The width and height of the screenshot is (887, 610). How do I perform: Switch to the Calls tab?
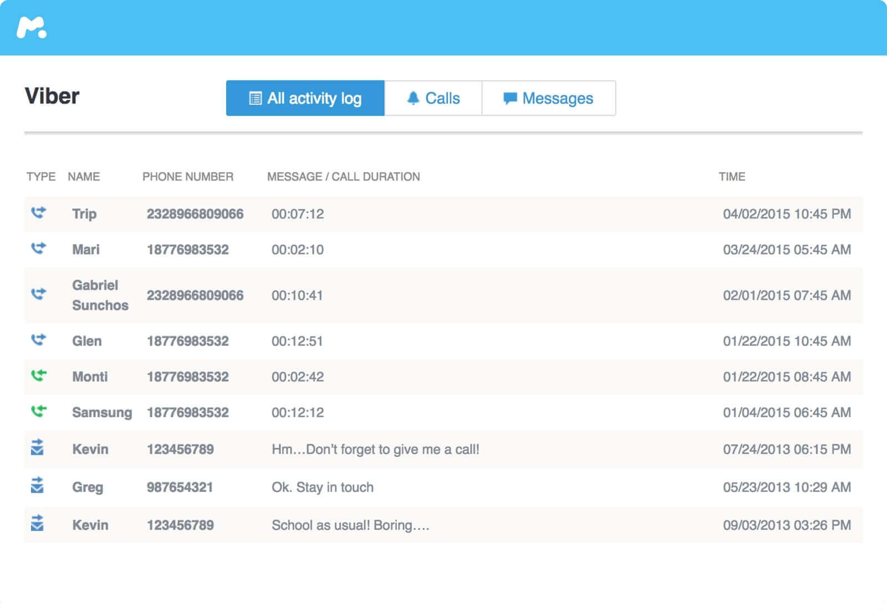tap(434, 98)
